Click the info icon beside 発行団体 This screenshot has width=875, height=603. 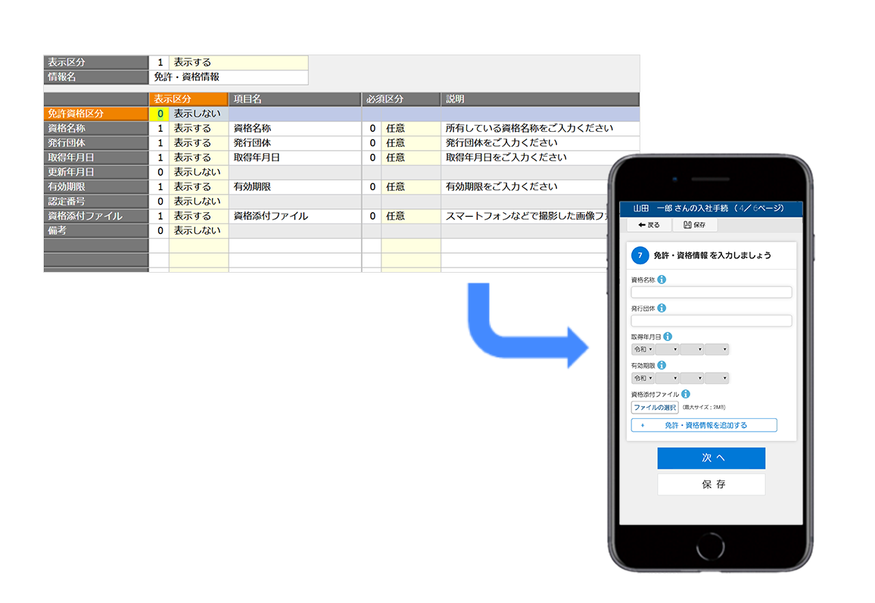[662, 308]
